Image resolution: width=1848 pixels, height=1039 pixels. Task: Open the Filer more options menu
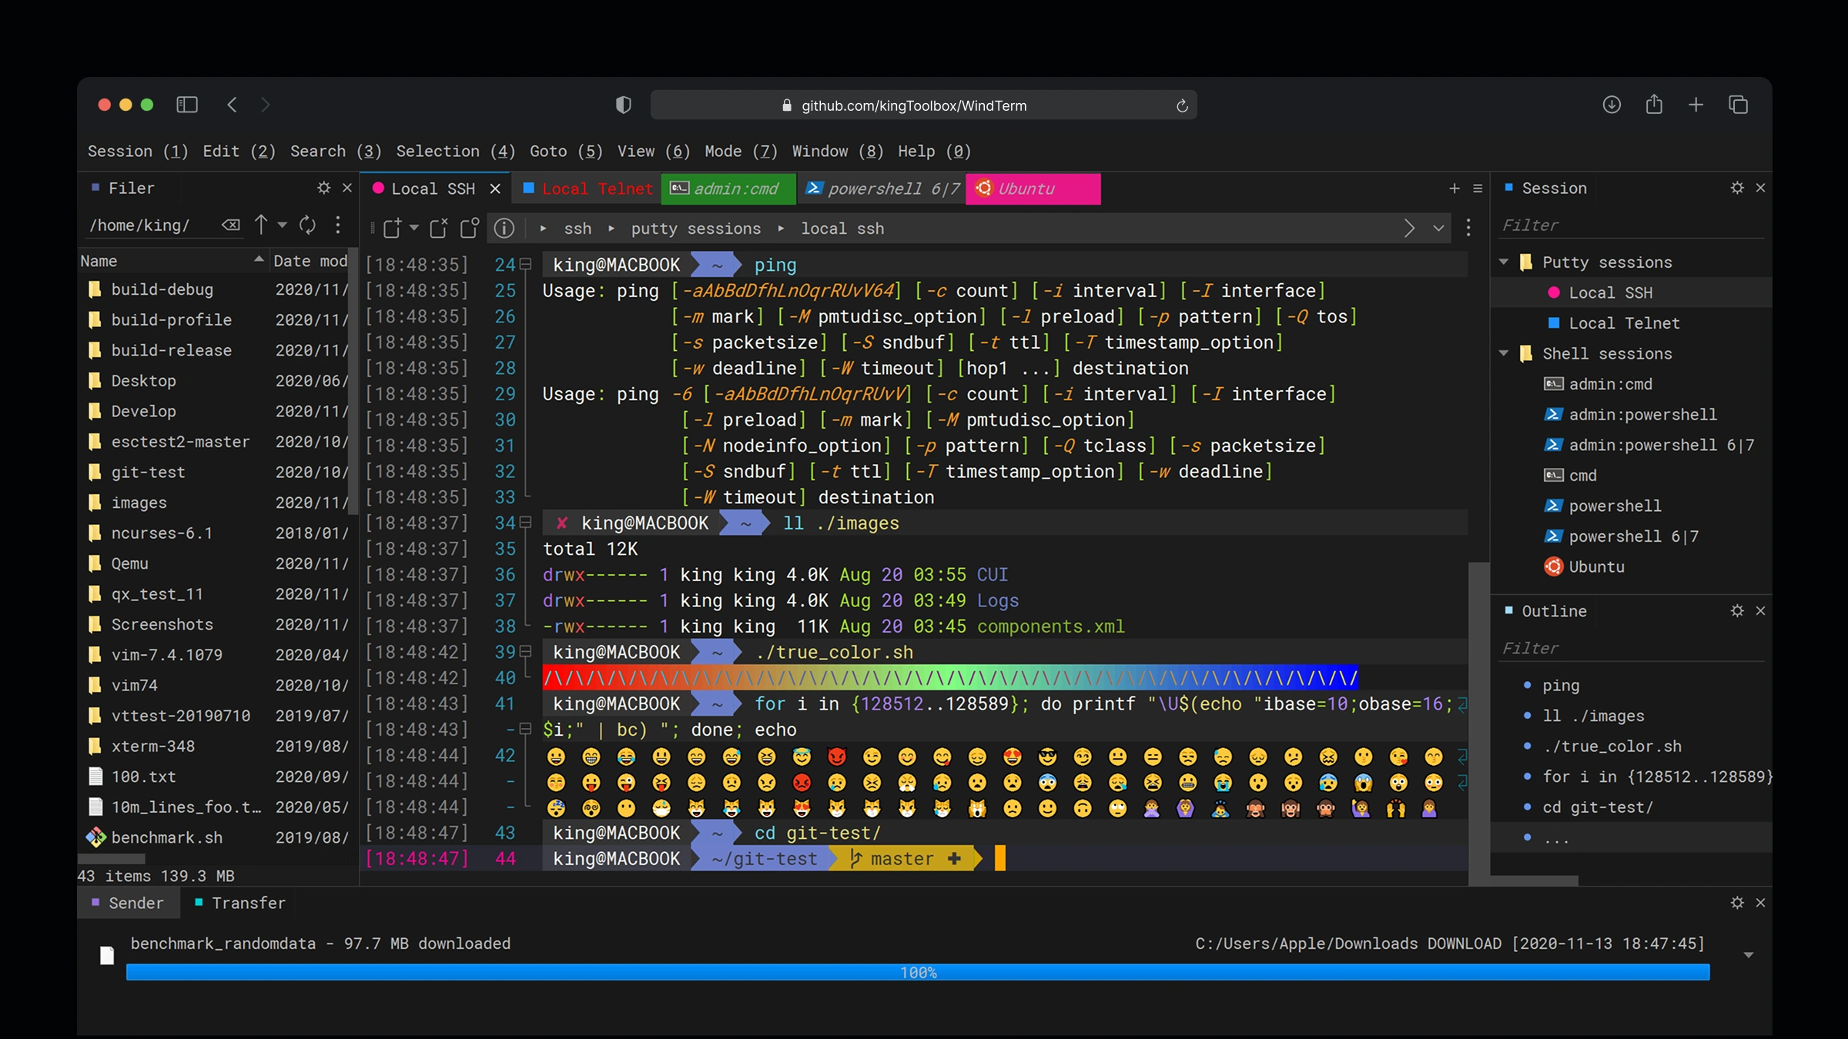pos(338,225)
